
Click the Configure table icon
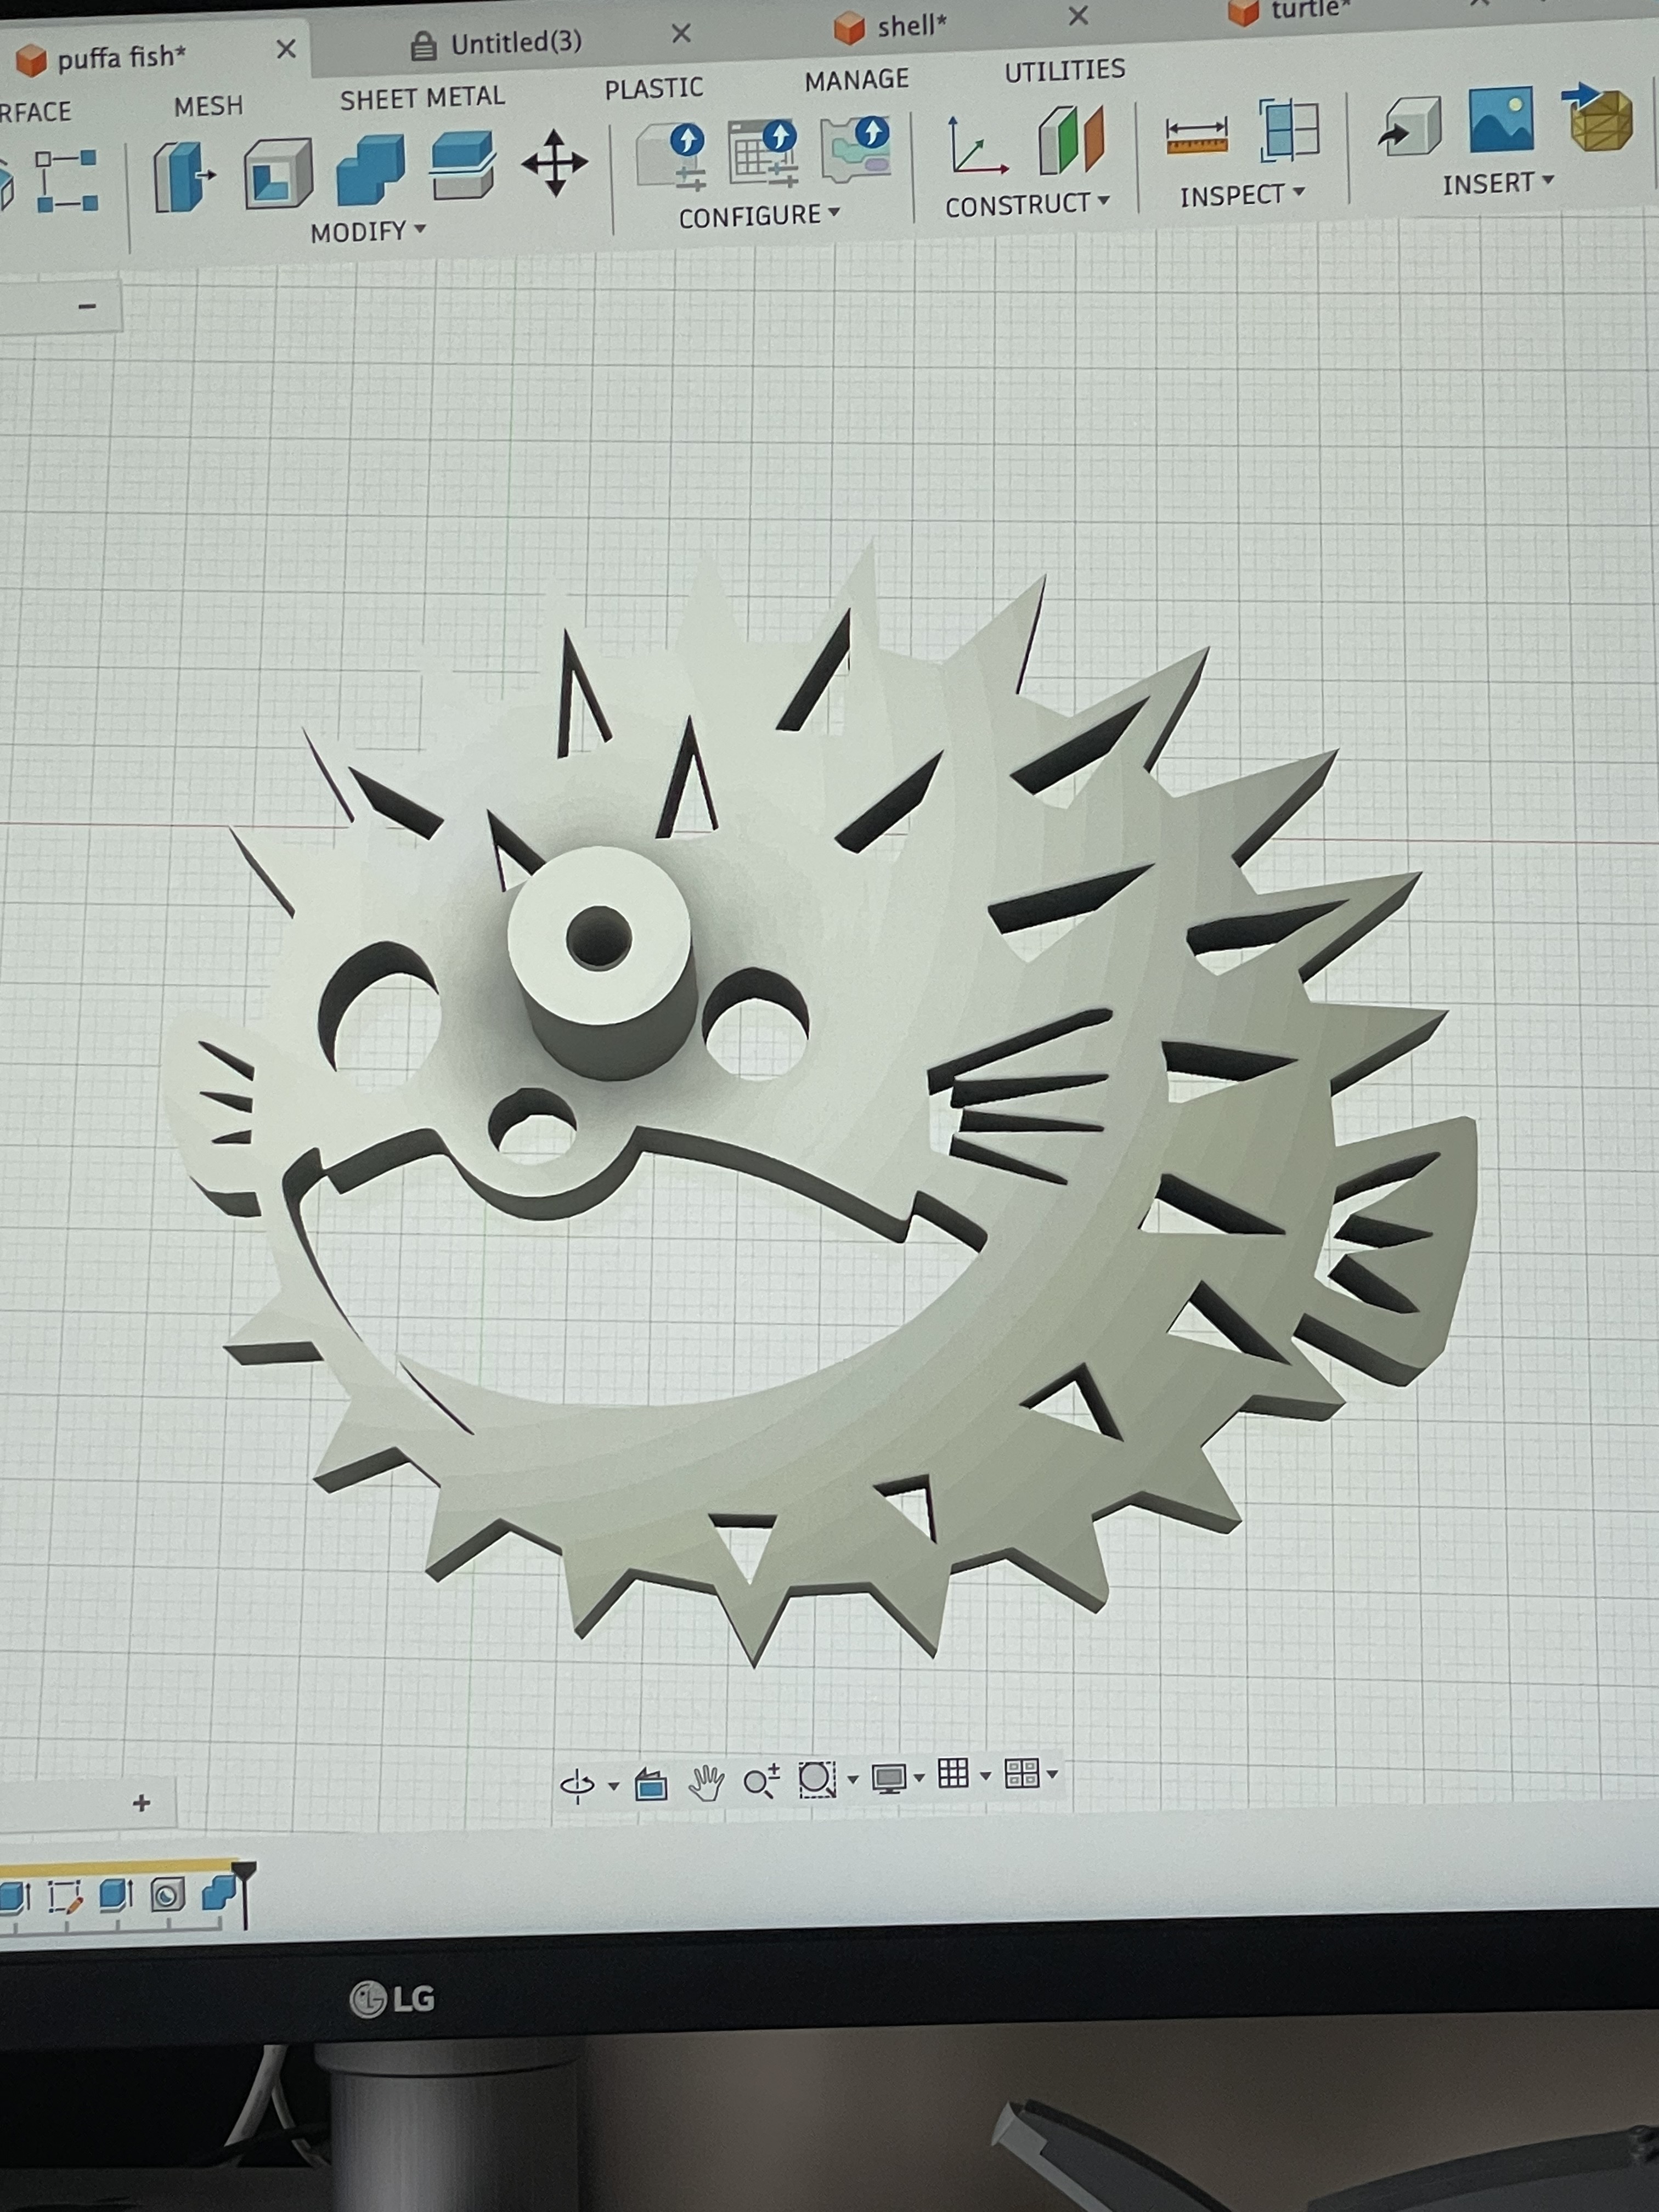[x=763, y=152]
